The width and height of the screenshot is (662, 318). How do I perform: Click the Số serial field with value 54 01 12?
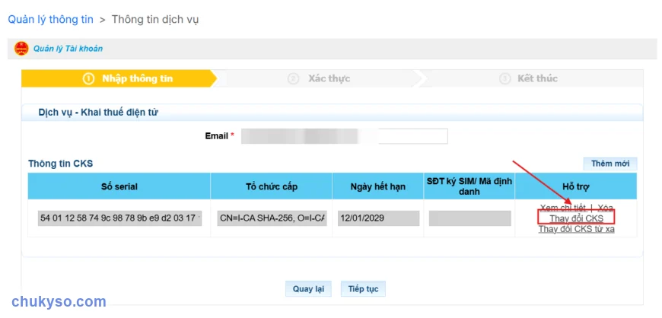click(120, 218)
